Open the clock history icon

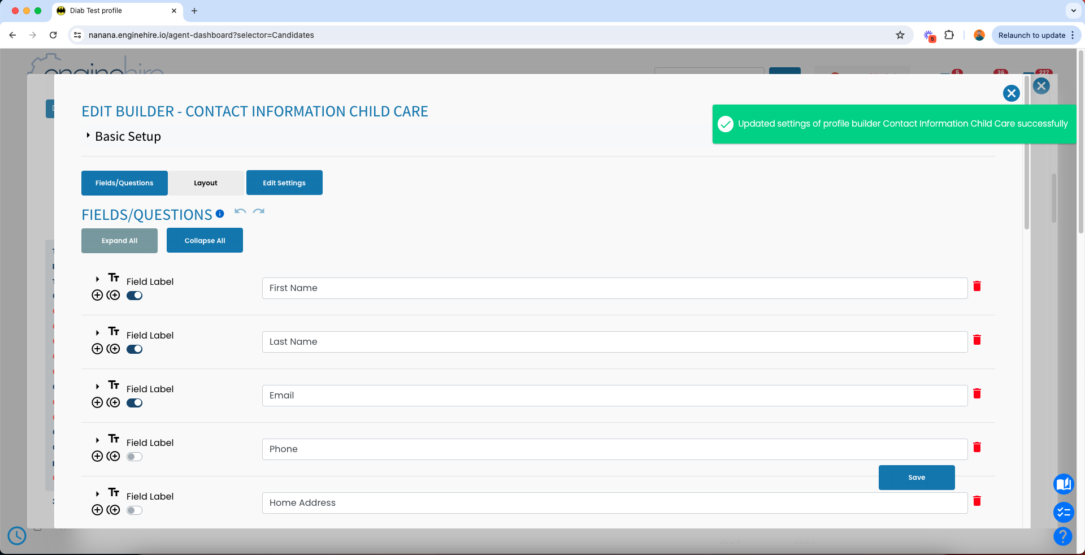[17, 535]
